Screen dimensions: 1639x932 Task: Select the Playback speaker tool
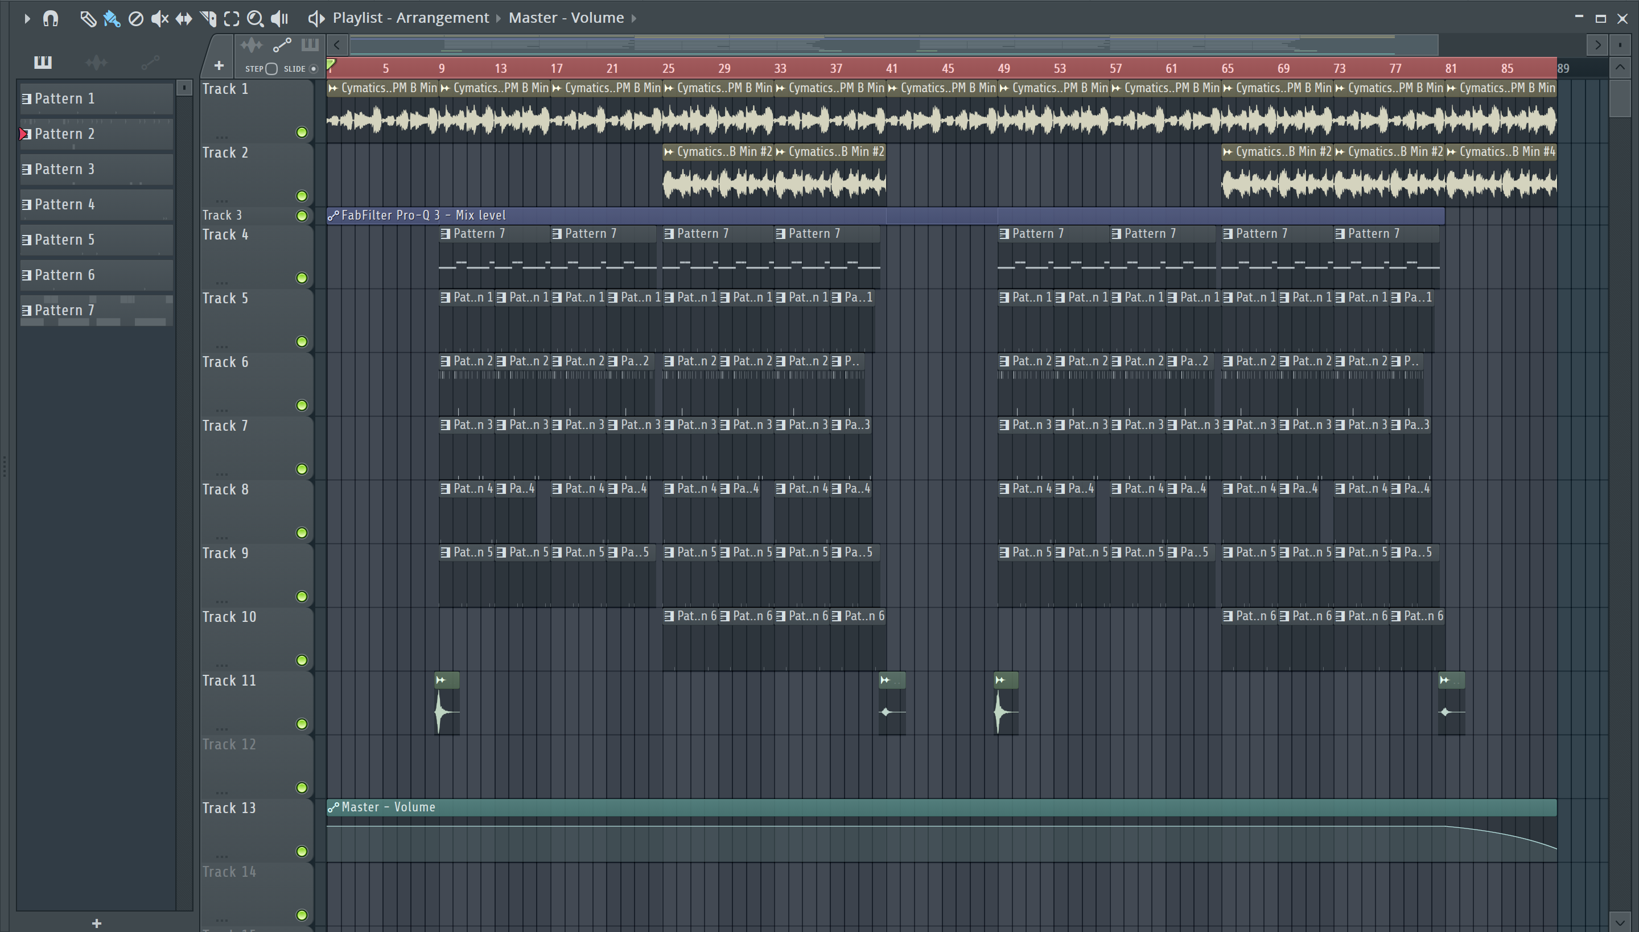280,19
